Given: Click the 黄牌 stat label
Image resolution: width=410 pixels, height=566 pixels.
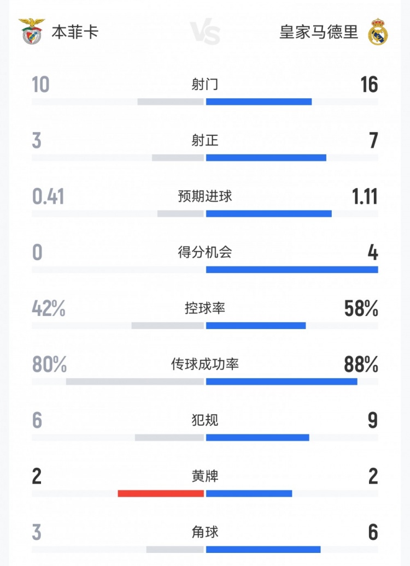Looking at the screenshot, I should point(205,476).
